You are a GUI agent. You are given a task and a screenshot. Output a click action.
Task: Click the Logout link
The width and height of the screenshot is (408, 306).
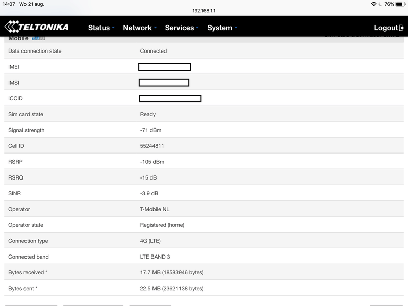(389, 28)
